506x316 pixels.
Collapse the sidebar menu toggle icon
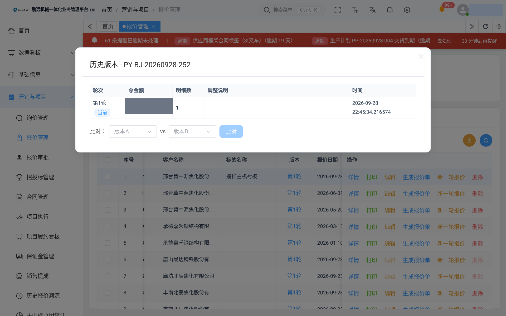coord(92,10)
